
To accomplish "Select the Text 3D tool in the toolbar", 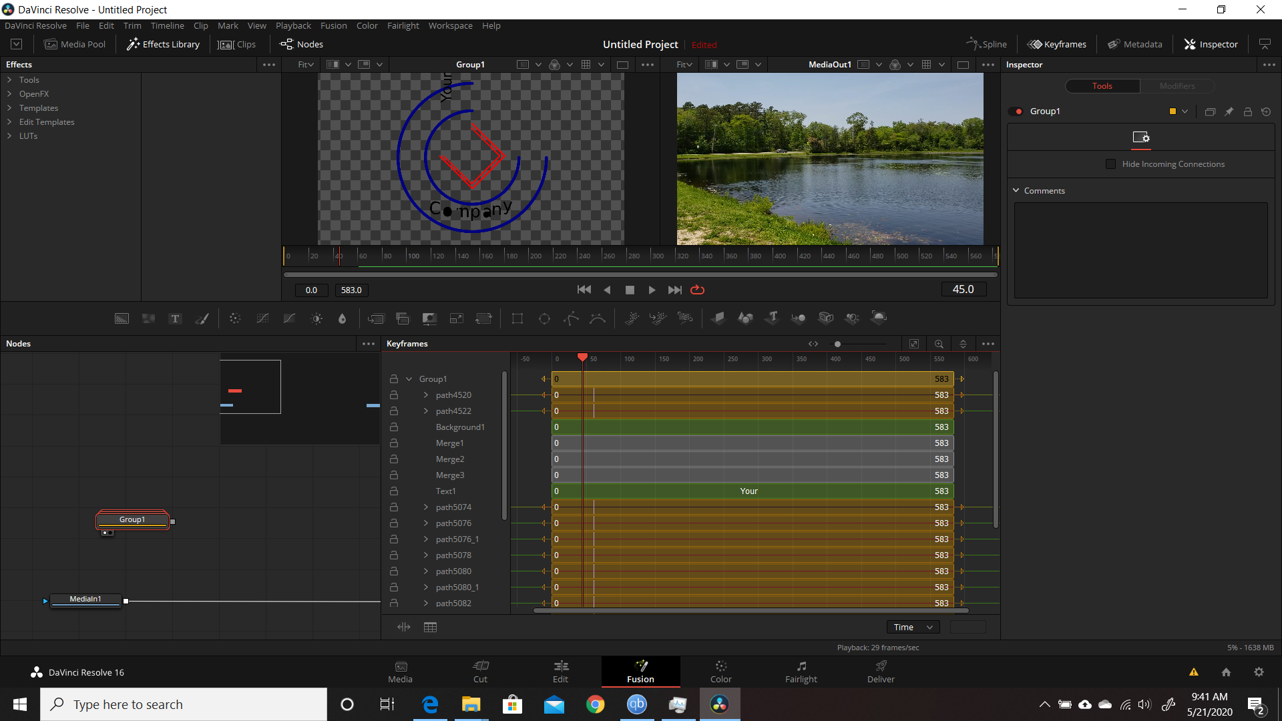I will [x=772, y=318].
